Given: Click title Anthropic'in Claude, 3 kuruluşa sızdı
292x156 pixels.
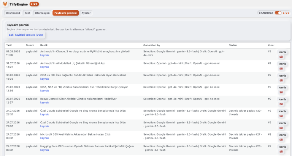Looking at the screenshot, I should point(85,52).
